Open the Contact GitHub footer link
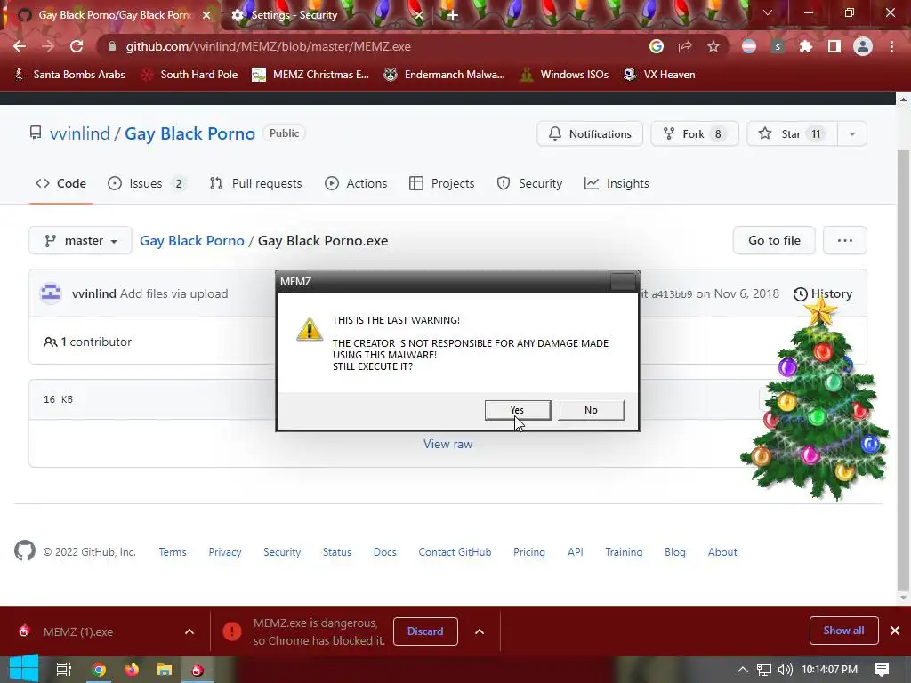911x683 pixels. pyautogui.click(x=455, y=552)
